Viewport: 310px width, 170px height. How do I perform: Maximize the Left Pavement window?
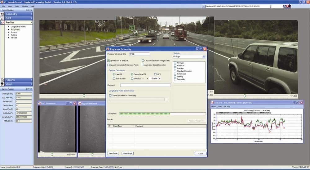(71, 103)
